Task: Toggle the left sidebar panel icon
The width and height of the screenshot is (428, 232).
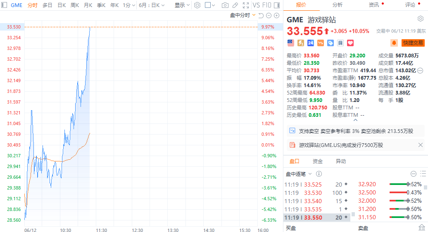Action: (x=4, y=5)
